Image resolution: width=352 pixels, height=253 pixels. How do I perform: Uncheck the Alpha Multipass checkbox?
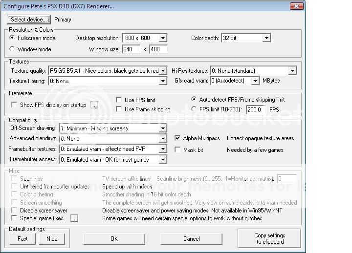(177, 138)
